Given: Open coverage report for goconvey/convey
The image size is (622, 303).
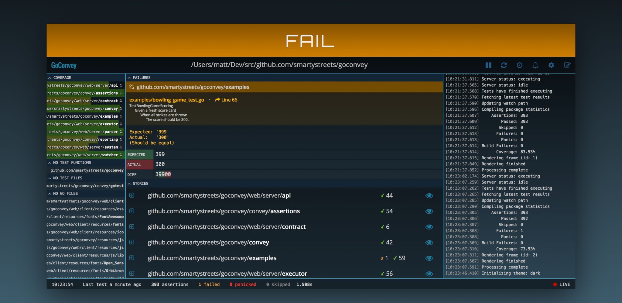Looking at the screenshot, I should [x=86, y=108].
